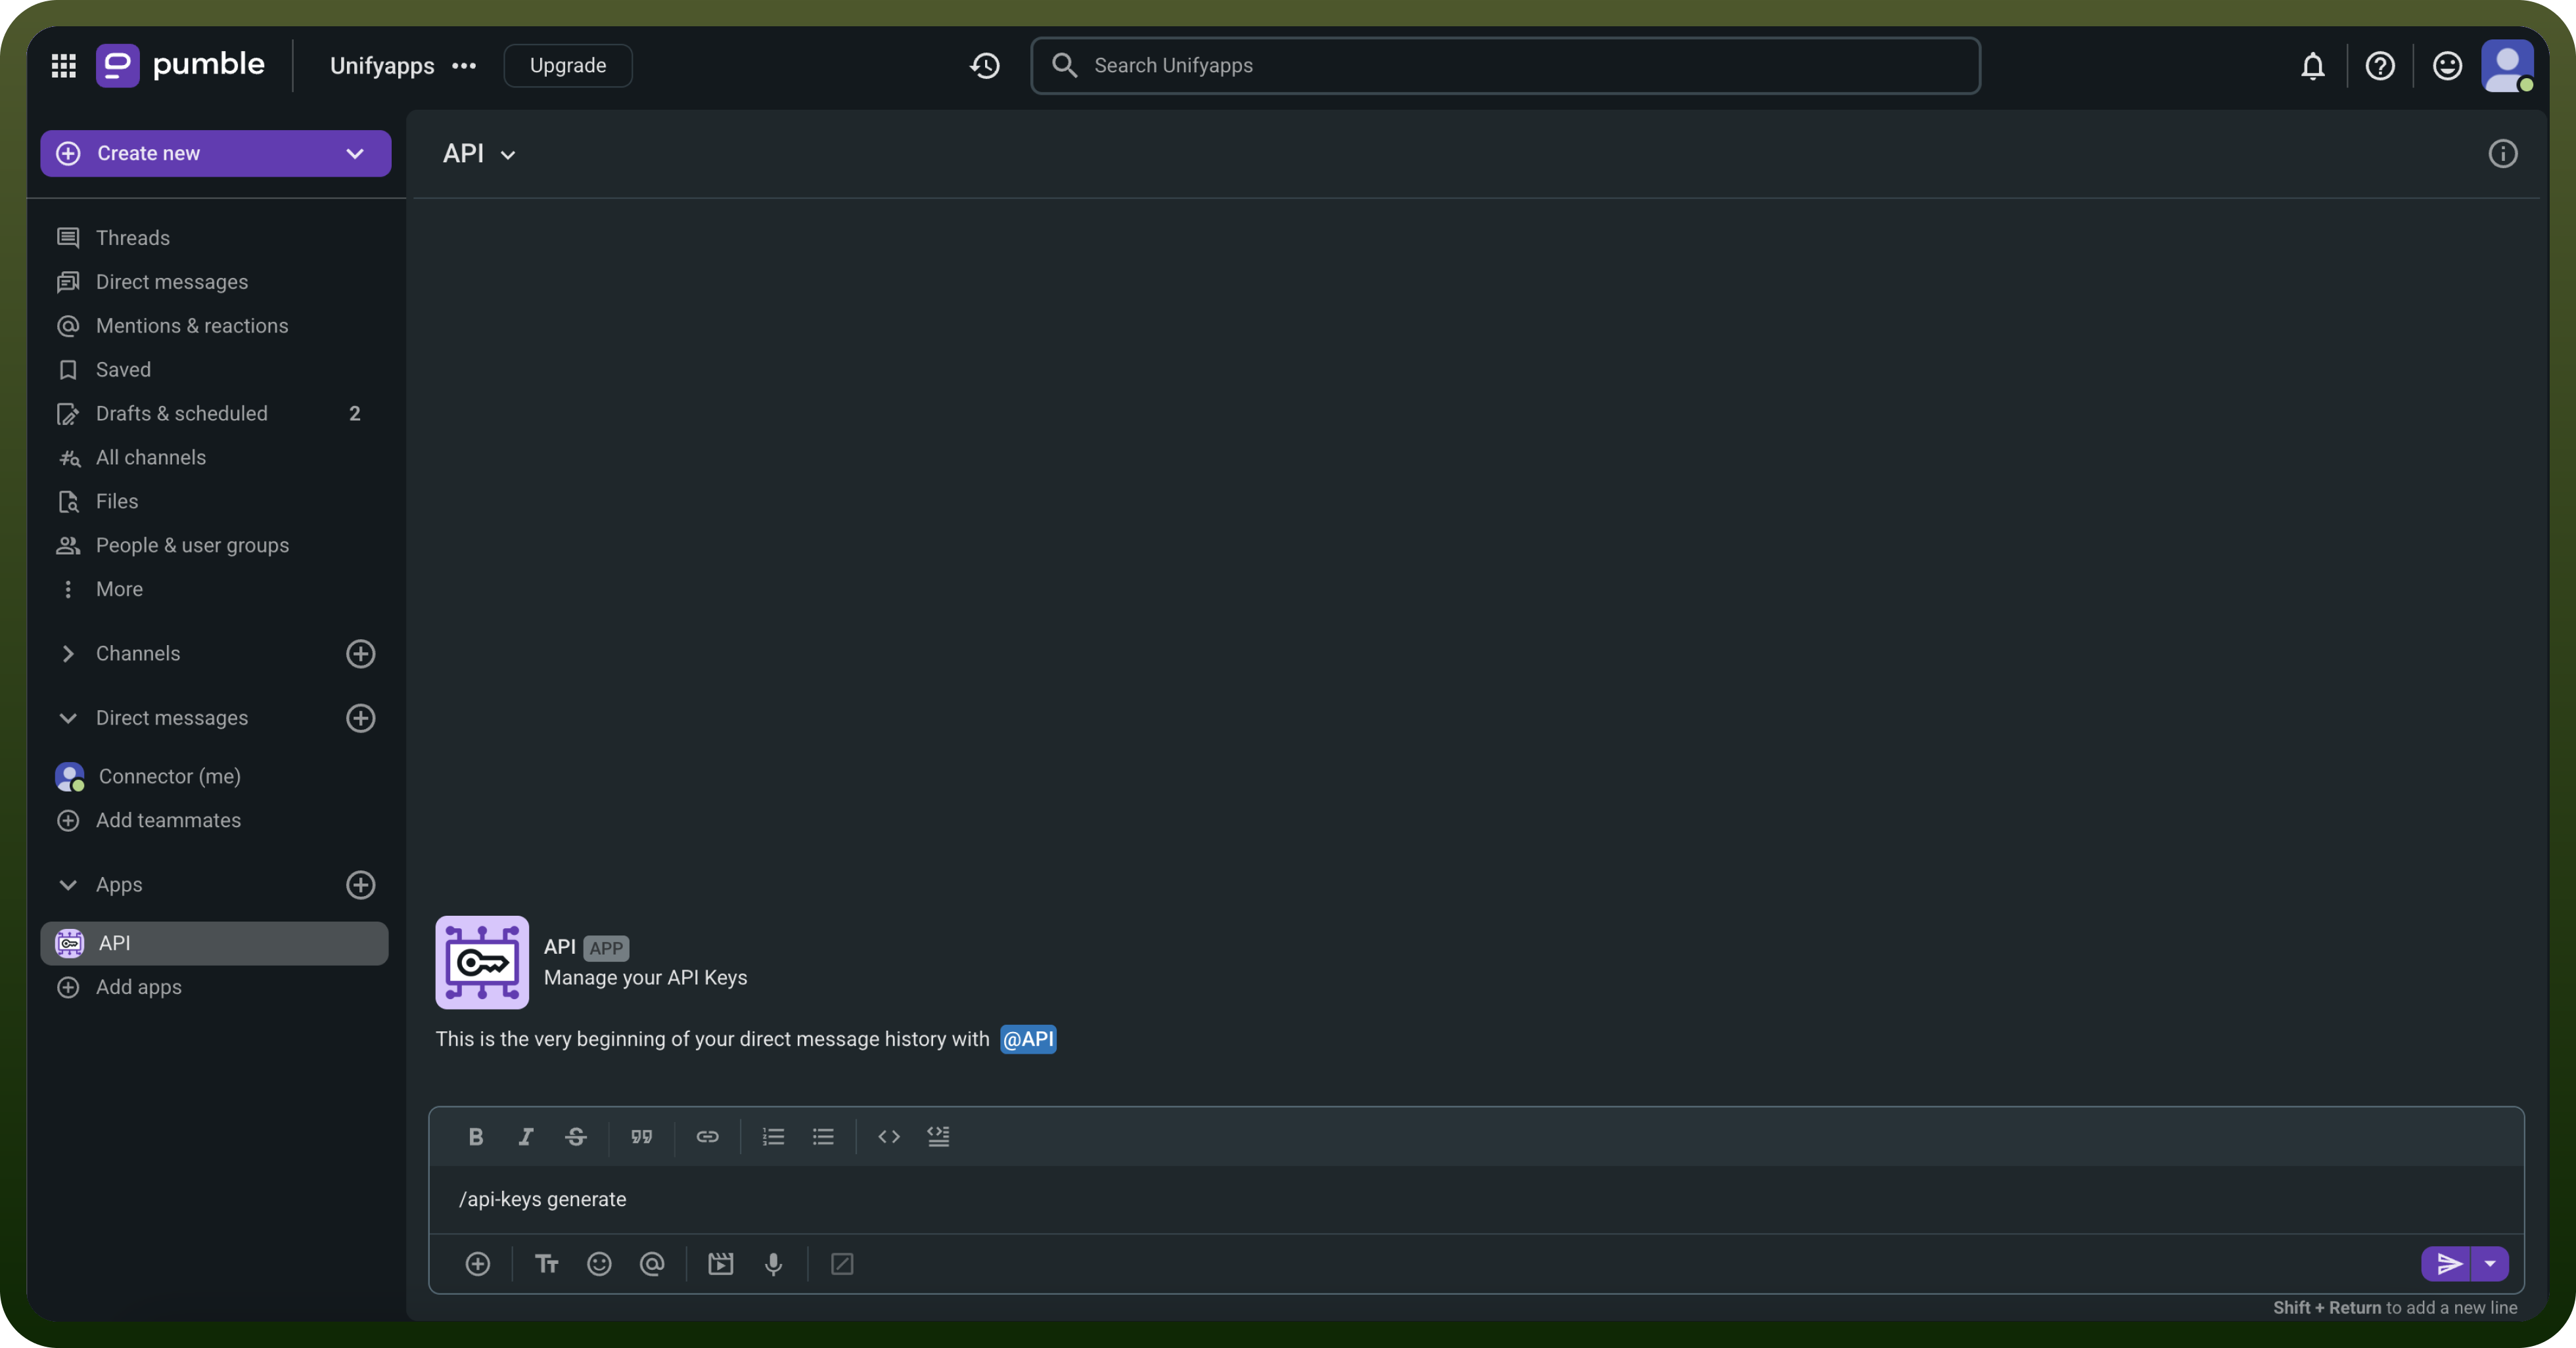Open notifications bell icon

[2312, 66]
